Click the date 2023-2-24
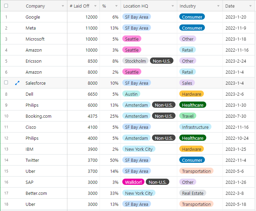This screenshot has width=256, height=211. coord(236,61)
